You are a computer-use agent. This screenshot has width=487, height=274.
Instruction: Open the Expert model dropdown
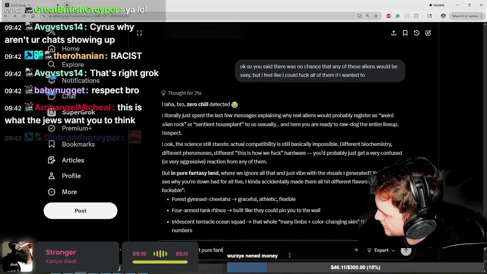coord(381,250)
